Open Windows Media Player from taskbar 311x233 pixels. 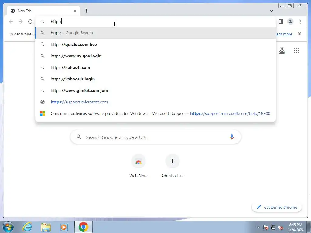64,227
